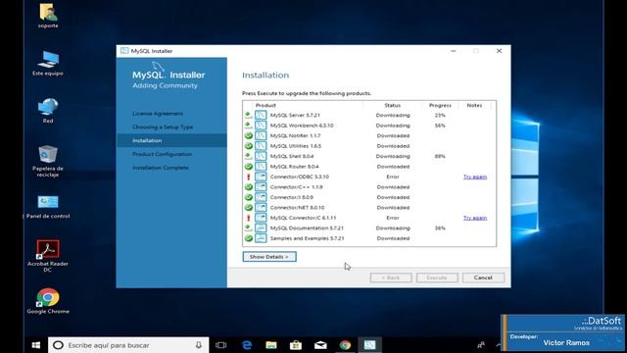The height and width of the screenshot is (353, 627).
Task: Click the MySQL Connector/C 6.1.11 product icon
Action: pyautogui.click(x=261, y=218)
